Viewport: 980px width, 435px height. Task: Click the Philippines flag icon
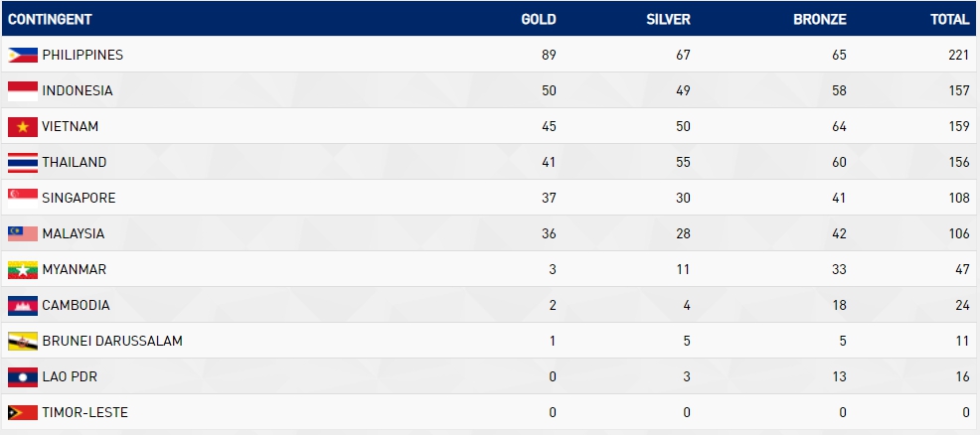pyautogui.click(x=23, y=55)
